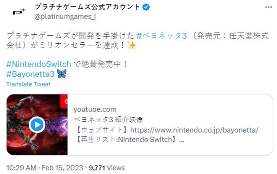The height and width of the screenshot is (174, 277).
Task: Open the #Bayonetta3 hashtag link
Action: point(30,74)
